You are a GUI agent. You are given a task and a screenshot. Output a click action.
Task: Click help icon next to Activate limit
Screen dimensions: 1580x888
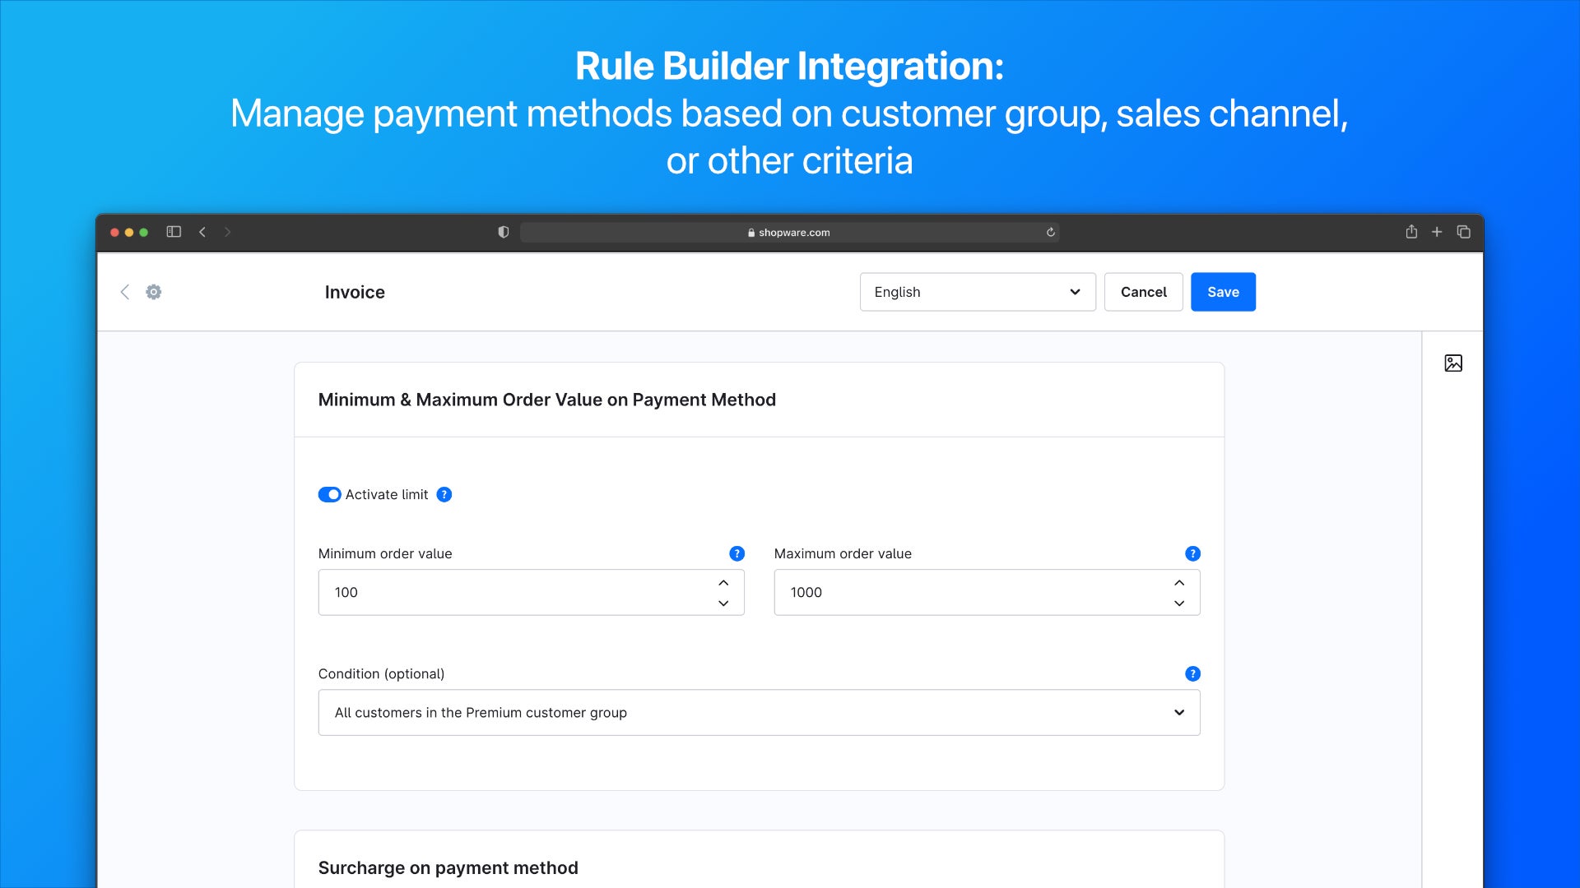pyautogui.click(x=444, y=494)
